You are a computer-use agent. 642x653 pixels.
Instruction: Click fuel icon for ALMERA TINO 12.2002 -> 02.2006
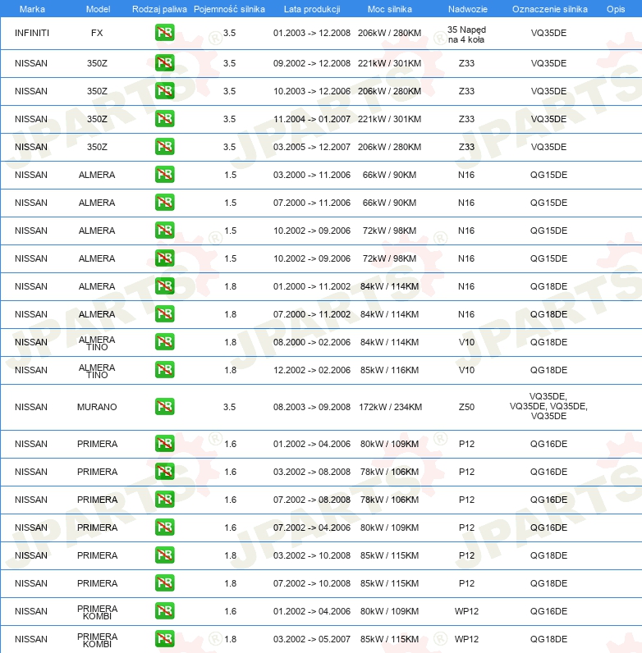point(165,370)
